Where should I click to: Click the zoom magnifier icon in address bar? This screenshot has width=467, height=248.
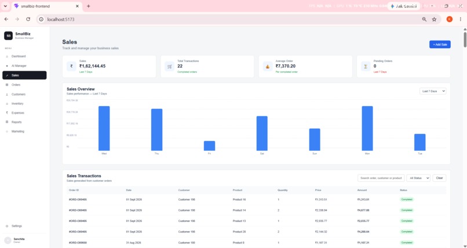pyautogui.click(x=424, y=19)
